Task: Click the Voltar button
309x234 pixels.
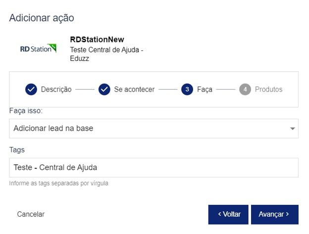Action: click(229, 214)
